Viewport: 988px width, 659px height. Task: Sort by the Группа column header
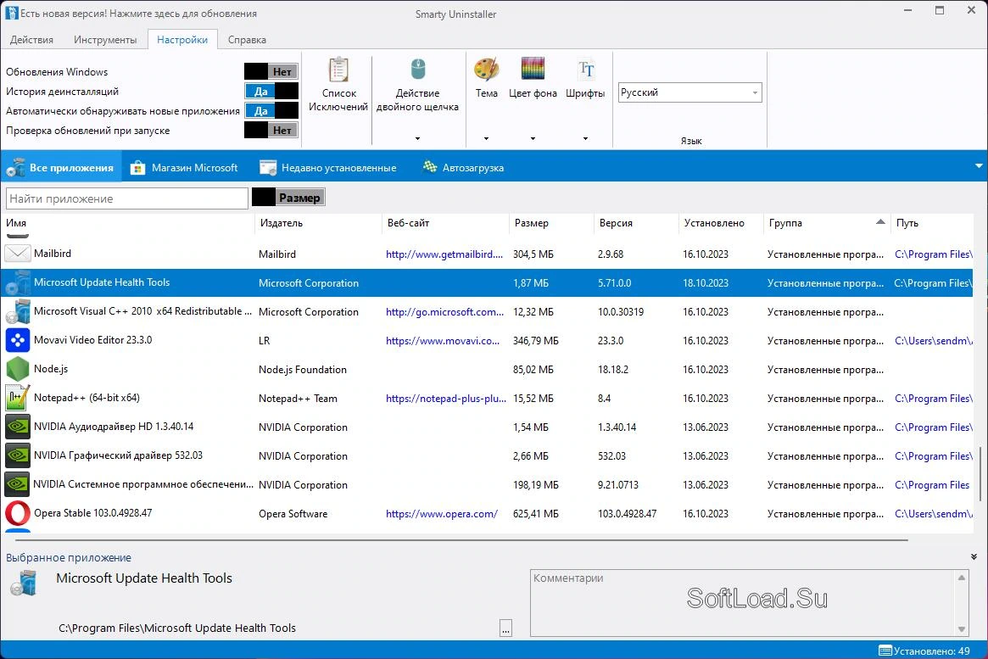point(826,223)
